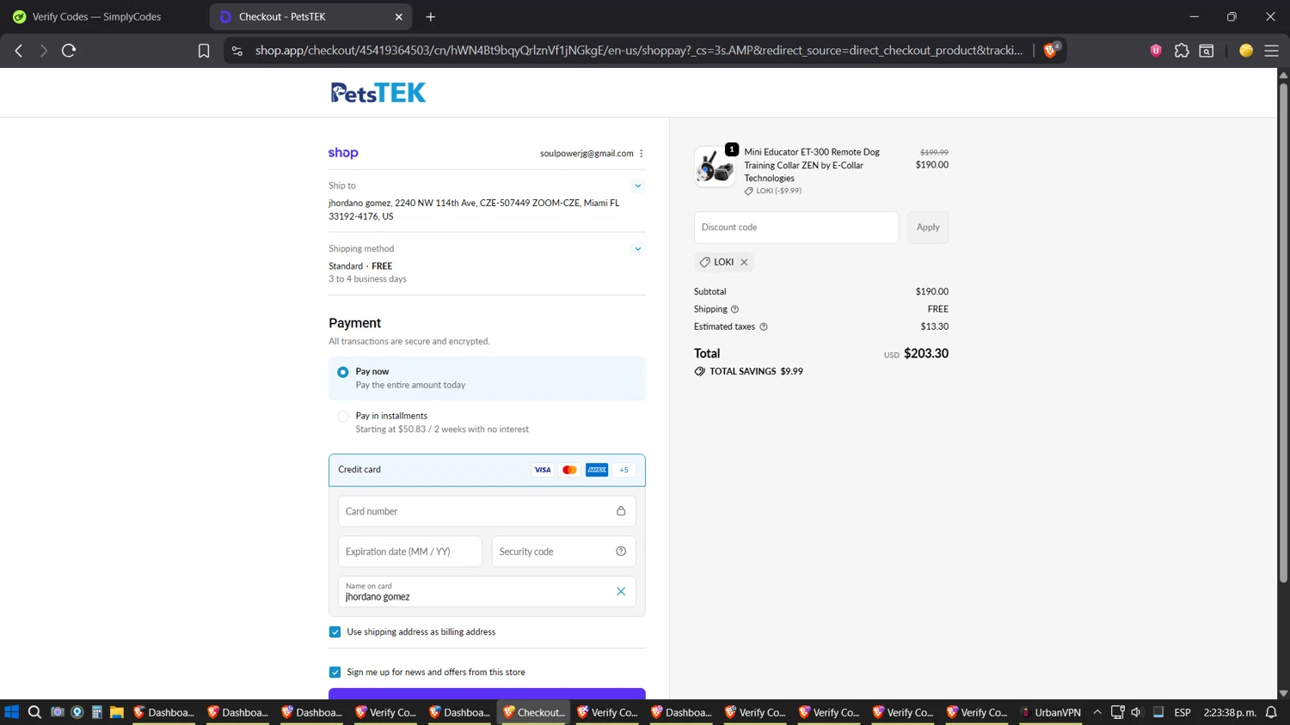Open a new browser tab

coord(431,16)
